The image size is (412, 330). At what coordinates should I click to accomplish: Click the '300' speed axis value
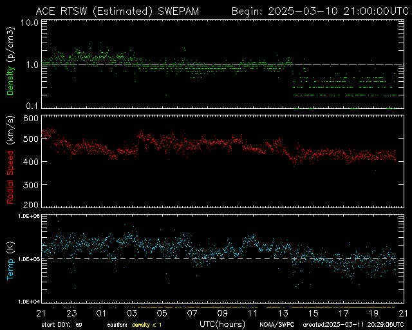point(31,185)
